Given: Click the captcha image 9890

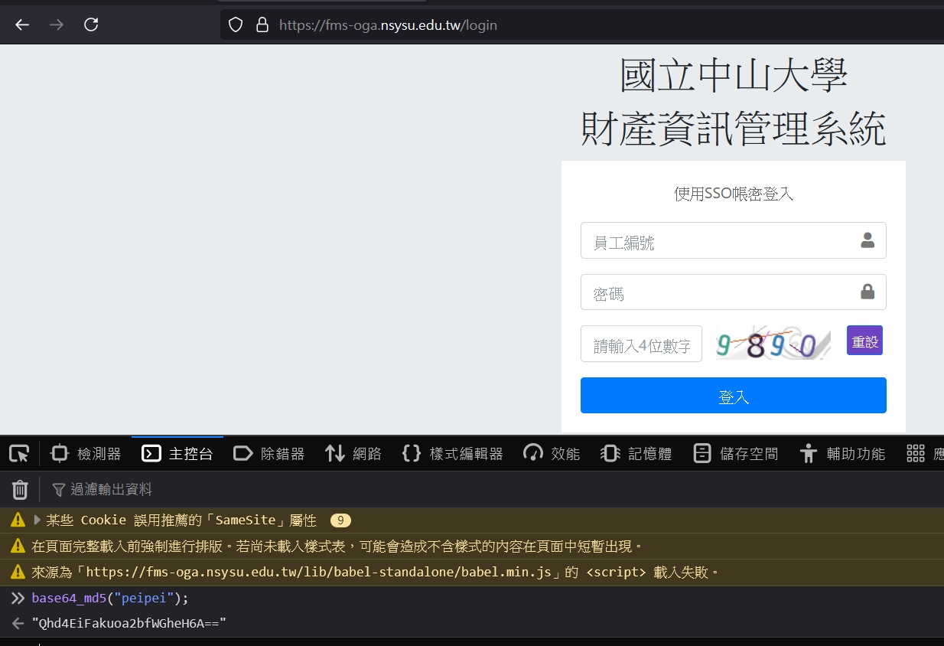Looking at the screenshot, I should (773, 342).
